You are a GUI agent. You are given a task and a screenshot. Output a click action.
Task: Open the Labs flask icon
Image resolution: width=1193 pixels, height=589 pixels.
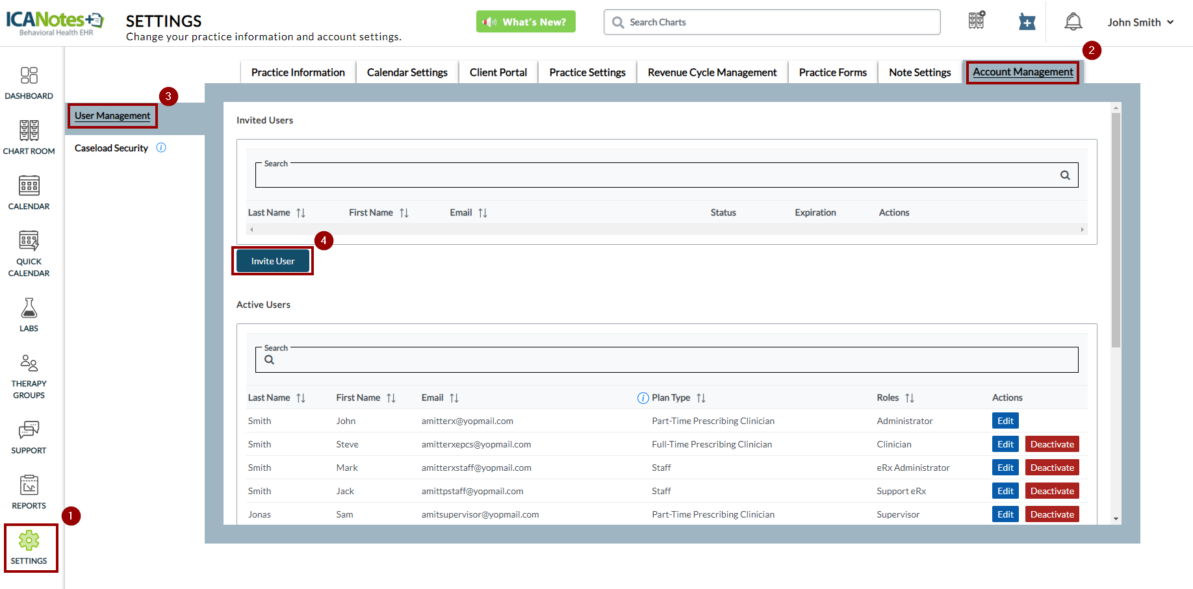[29, 308]
